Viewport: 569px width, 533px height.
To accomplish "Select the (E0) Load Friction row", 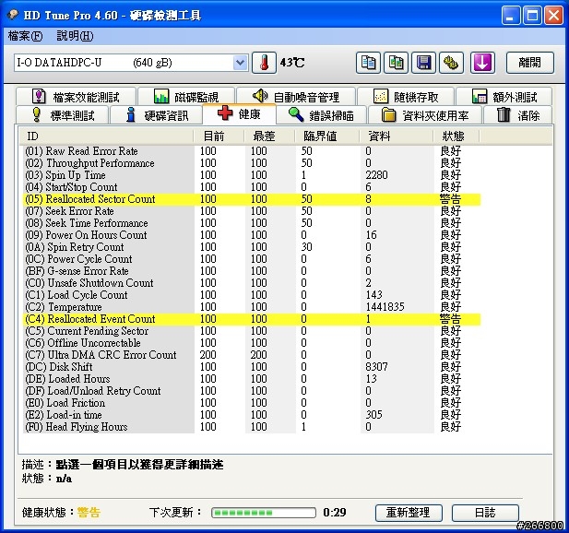I will click(252, 402).
